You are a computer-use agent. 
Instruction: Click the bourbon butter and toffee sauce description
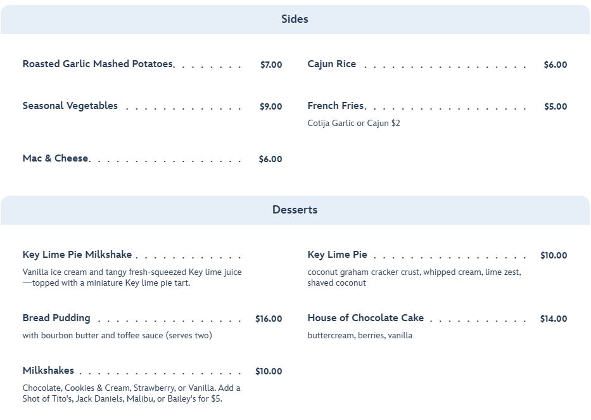pos(117,336)
